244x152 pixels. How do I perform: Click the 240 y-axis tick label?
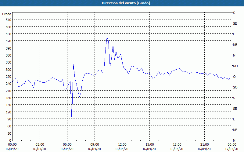9,84
